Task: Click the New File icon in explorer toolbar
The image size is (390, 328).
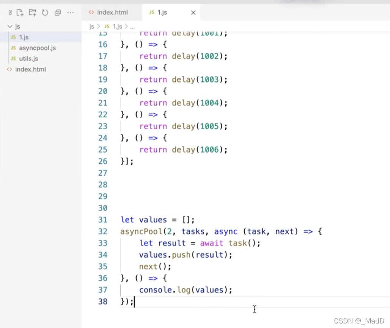Action: pyautogui.click(x=20, y=12)
